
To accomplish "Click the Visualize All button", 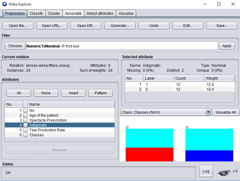I will pos(226,112).
